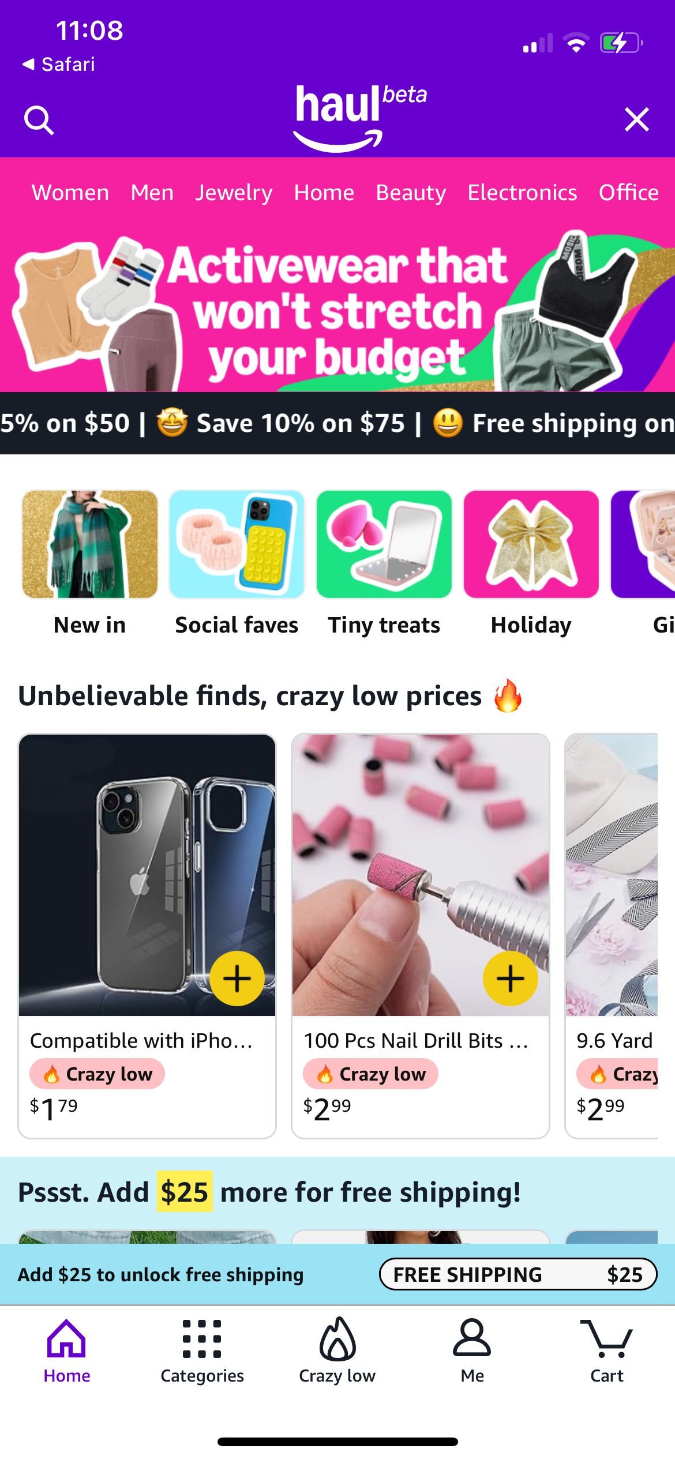The image size is (675, 1460).
Task: Open the search magnifier icon
Action: coord(39,120)
